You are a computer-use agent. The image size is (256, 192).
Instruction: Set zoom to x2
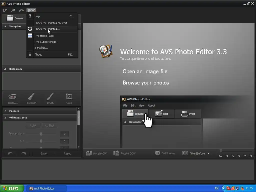(233, 155)
